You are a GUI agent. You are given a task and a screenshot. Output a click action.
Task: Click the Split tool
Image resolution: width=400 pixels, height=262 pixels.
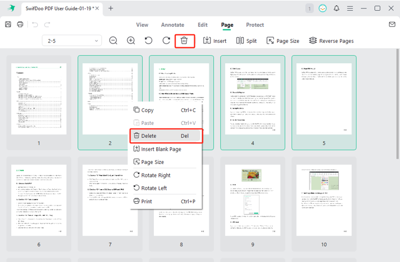tap(247, 41)
